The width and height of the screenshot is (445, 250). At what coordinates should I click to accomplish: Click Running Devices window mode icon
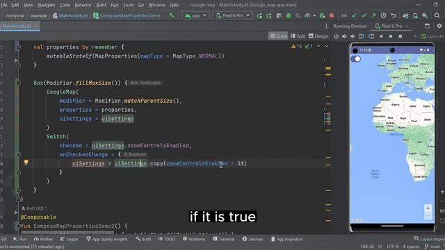coord(427,26)
